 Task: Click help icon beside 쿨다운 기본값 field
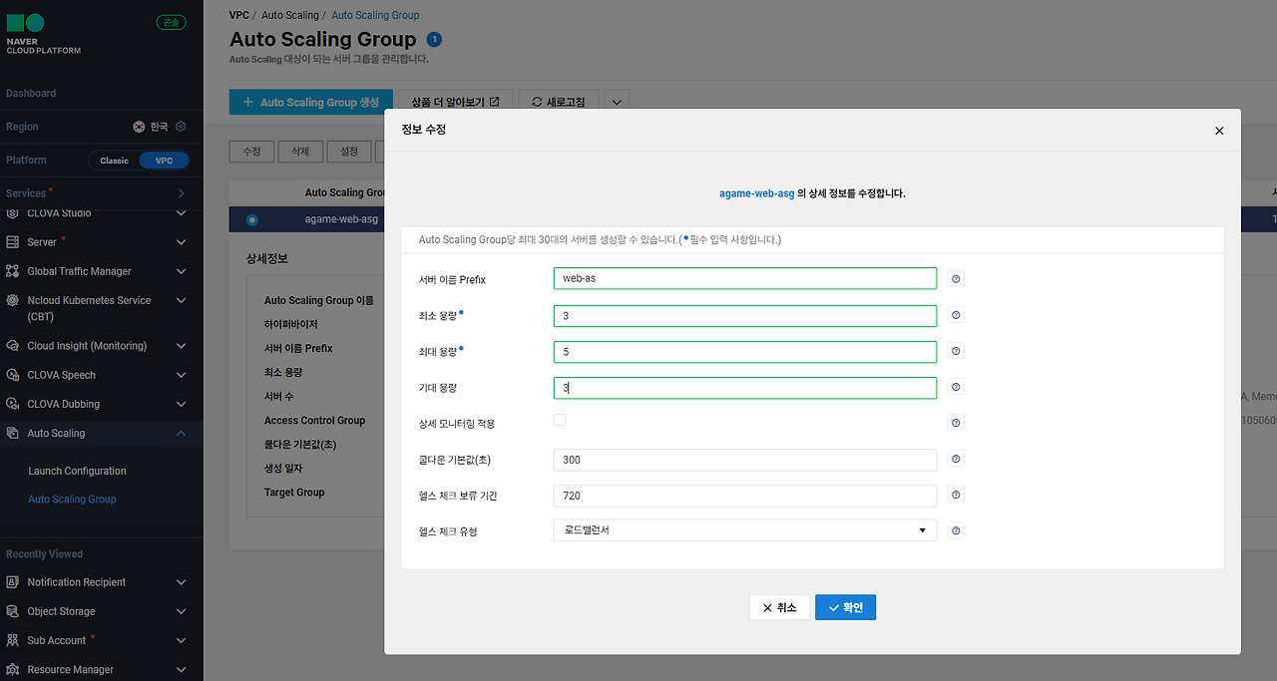tap(956, 459)
